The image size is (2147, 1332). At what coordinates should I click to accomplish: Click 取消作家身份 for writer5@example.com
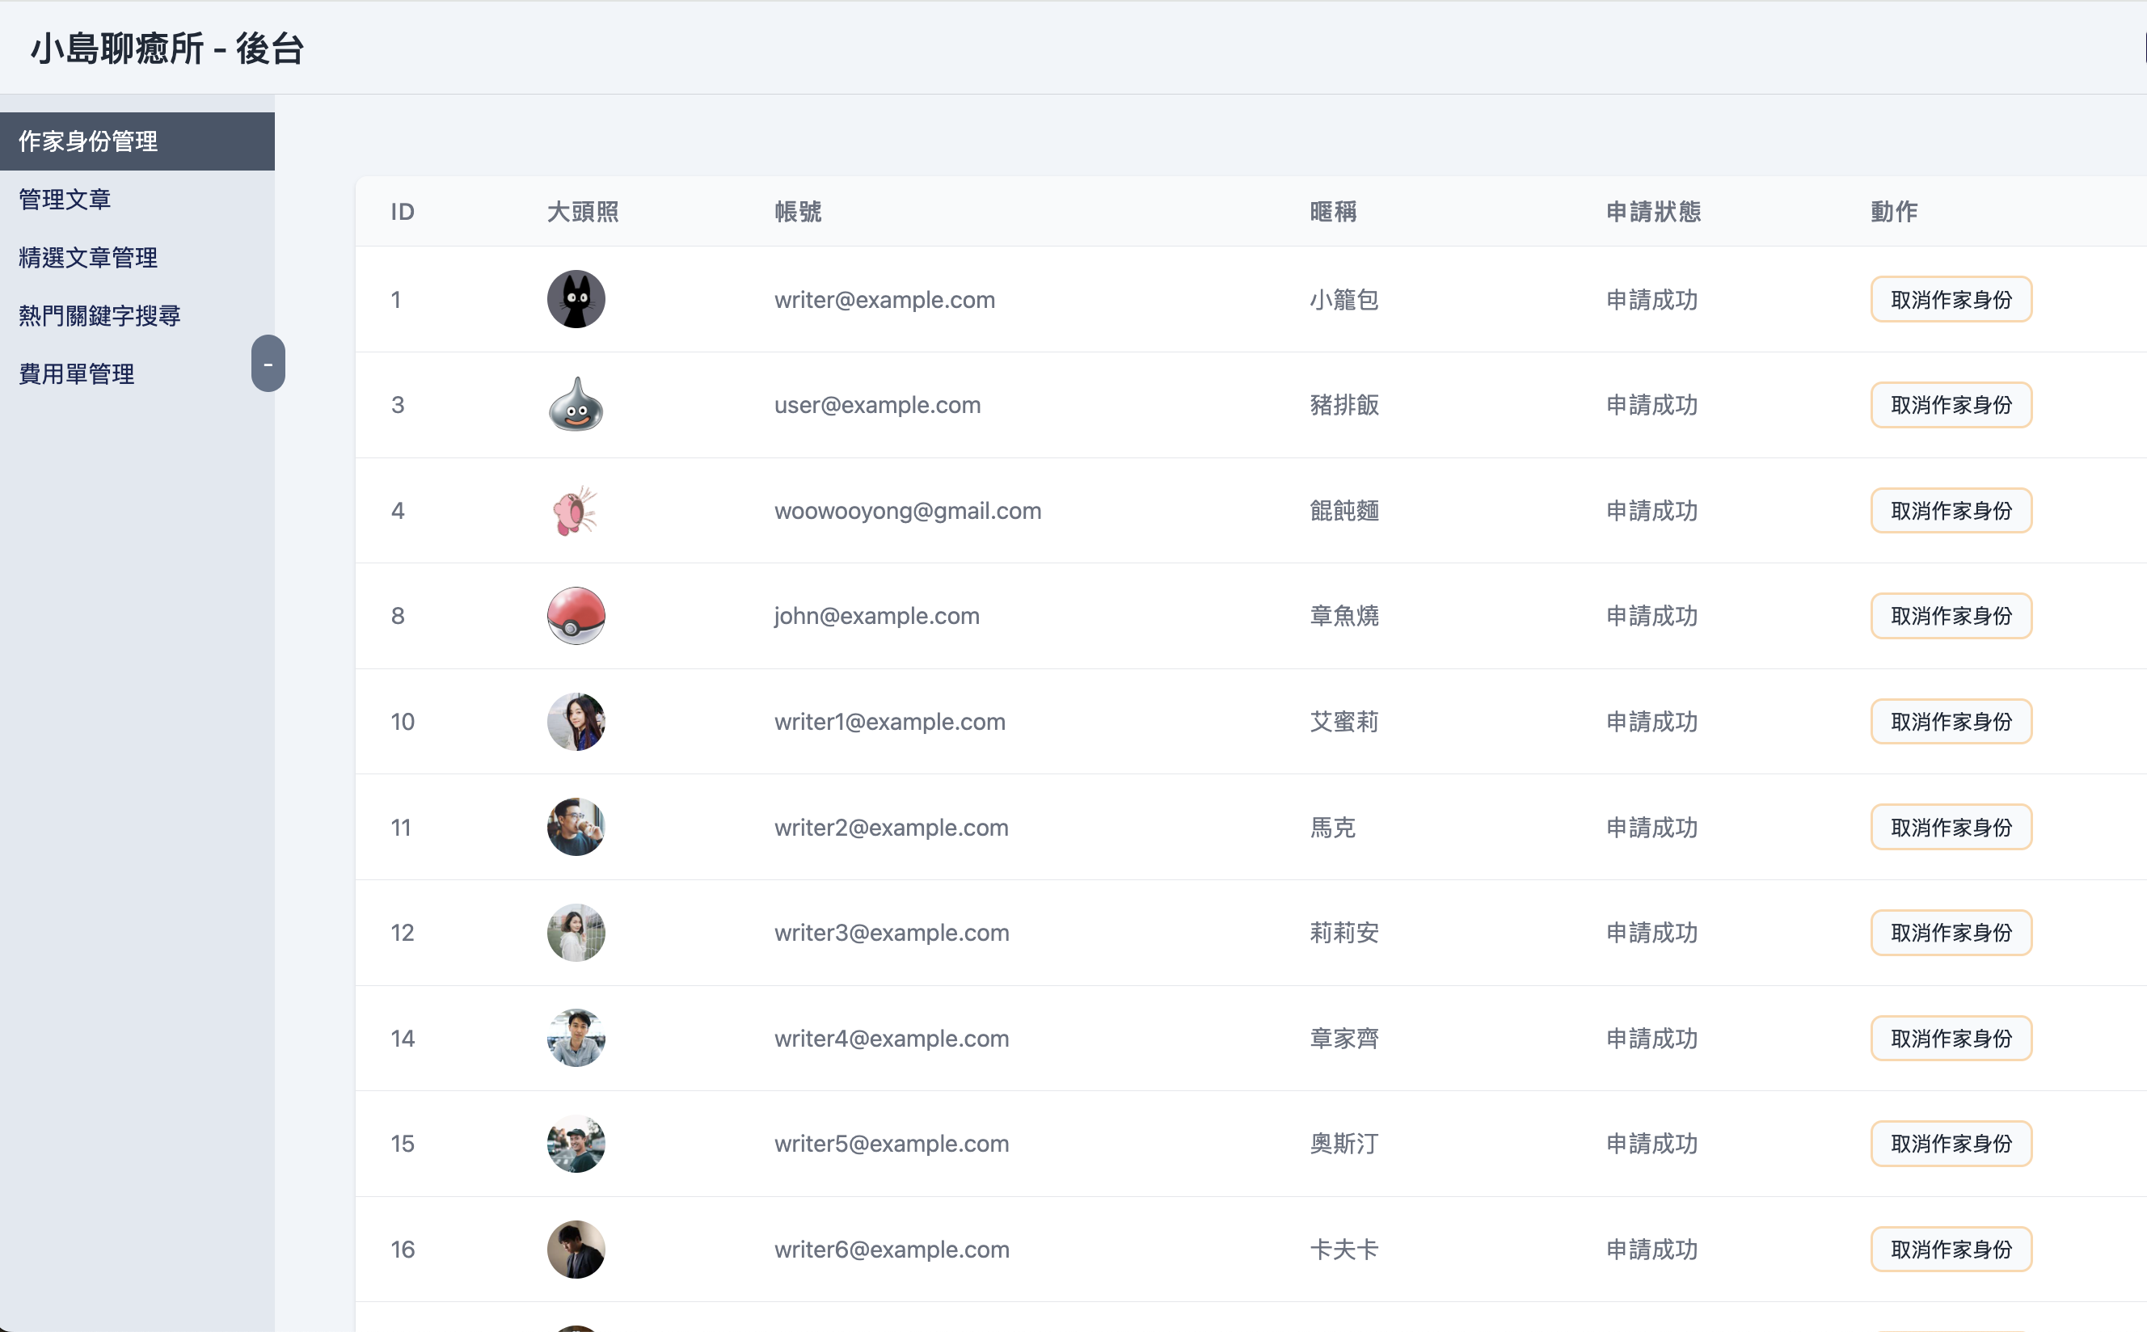point(1951,1144)
